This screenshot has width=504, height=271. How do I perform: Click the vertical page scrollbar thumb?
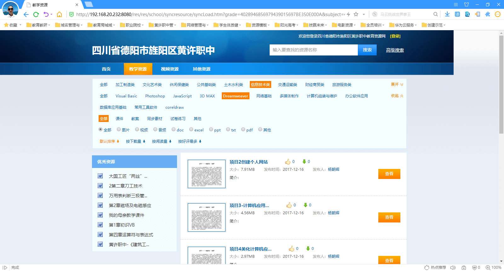tap(501, 84)
